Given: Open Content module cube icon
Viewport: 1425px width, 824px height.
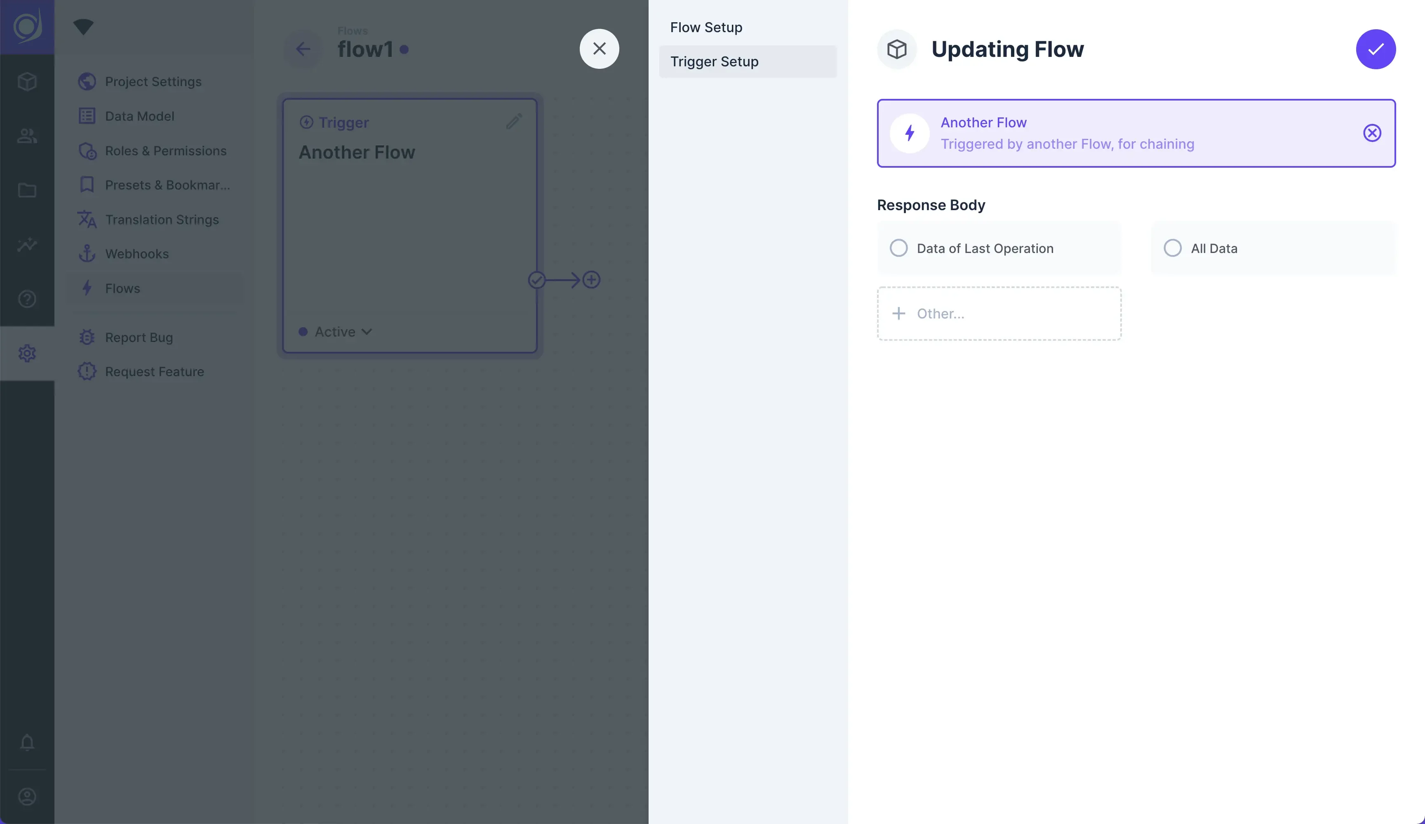Looking at the screenshot, I should [x=27, y=82].
